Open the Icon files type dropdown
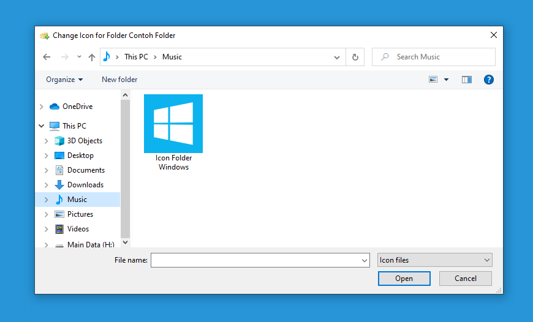533x322 pixels. click(x=435, y=260)
